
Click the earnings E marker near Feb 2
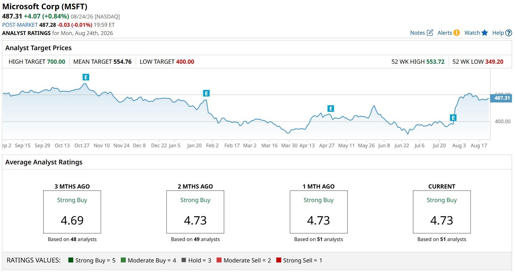coord(206,93)
